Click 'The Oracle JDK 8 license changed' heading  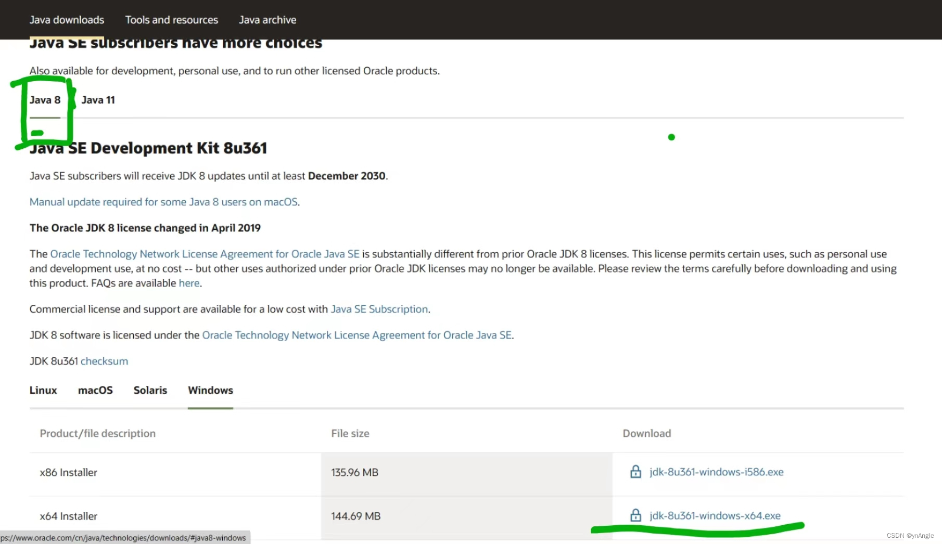145,228
